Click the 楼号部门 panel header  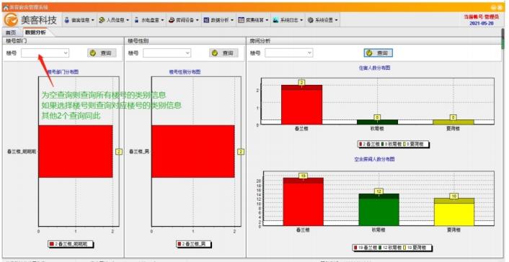[x=63, y=41]
